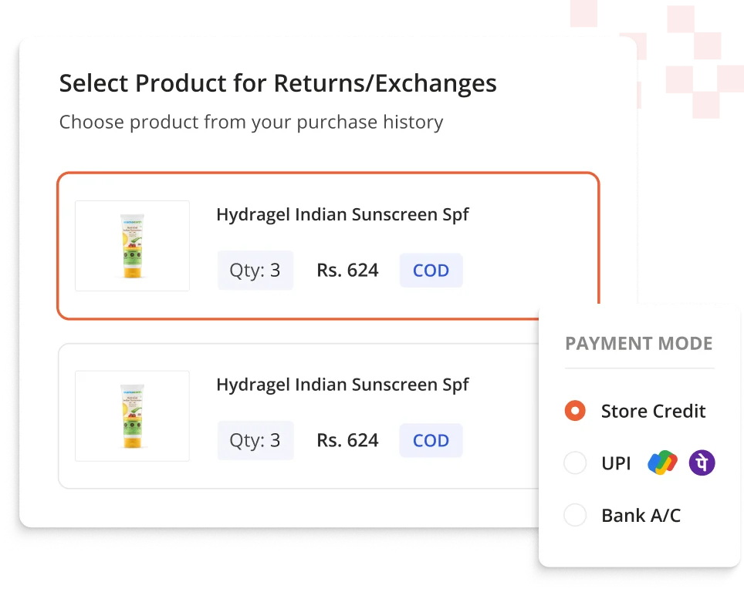Click Rs. 624 price in the orange-outlined card
Screen dimensions: 744x592
click(x=347, y=271)
